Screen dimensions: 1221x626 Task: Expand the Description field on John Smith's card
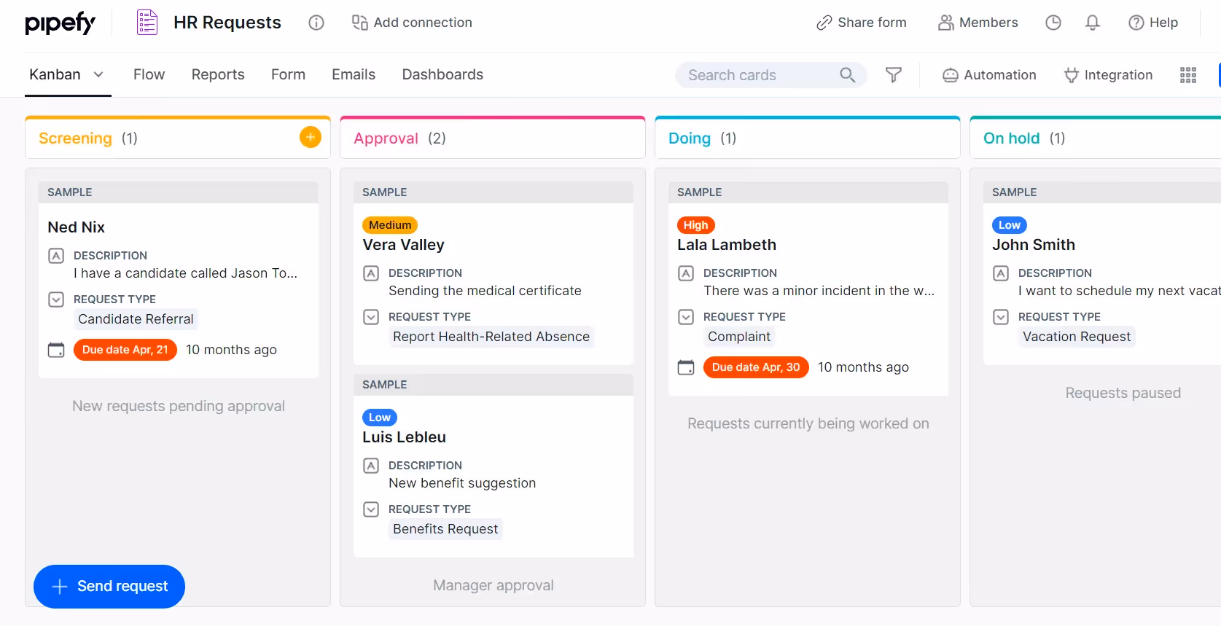(x=1000, y=273)
